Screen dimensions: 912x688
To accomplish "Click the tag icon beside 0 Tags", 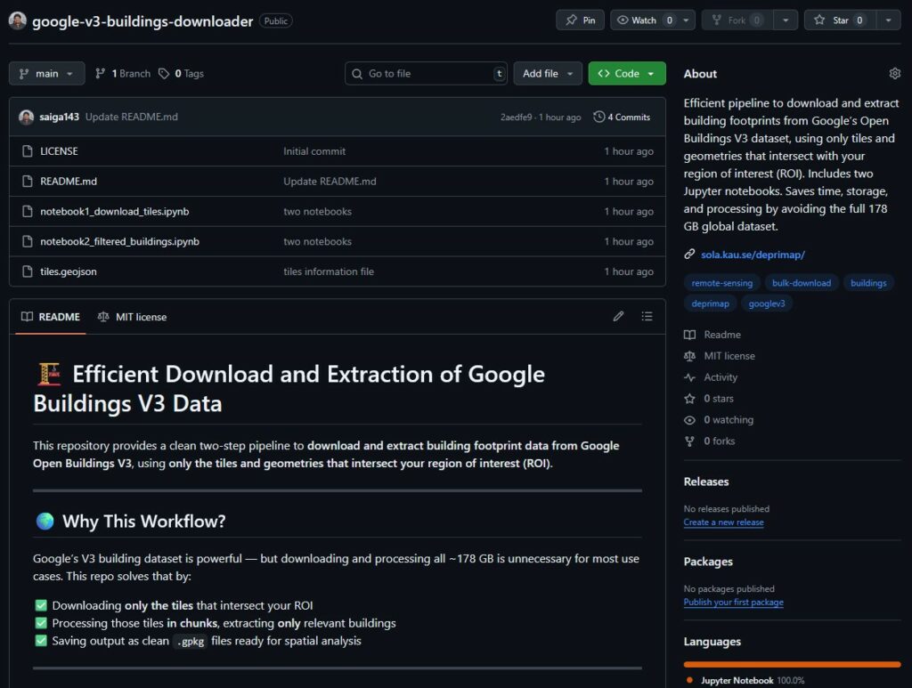I will (164, 74).
